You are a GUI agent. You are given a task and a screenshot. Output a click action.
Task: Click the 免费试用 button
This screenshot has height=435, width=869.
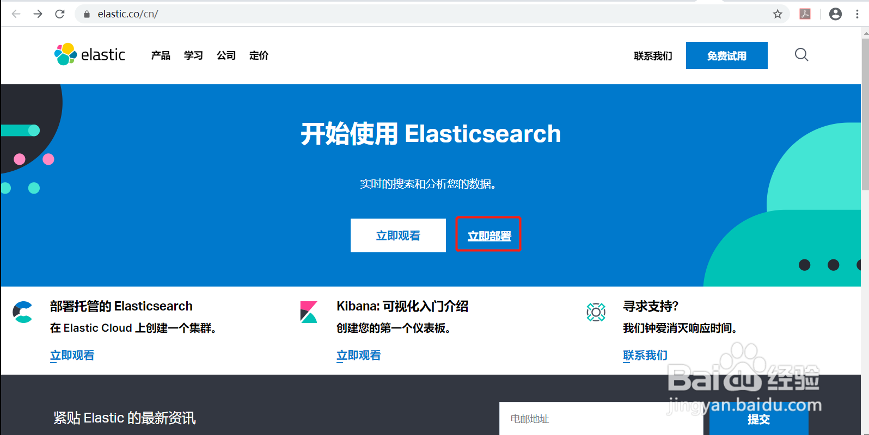click(x=727, y=55)
